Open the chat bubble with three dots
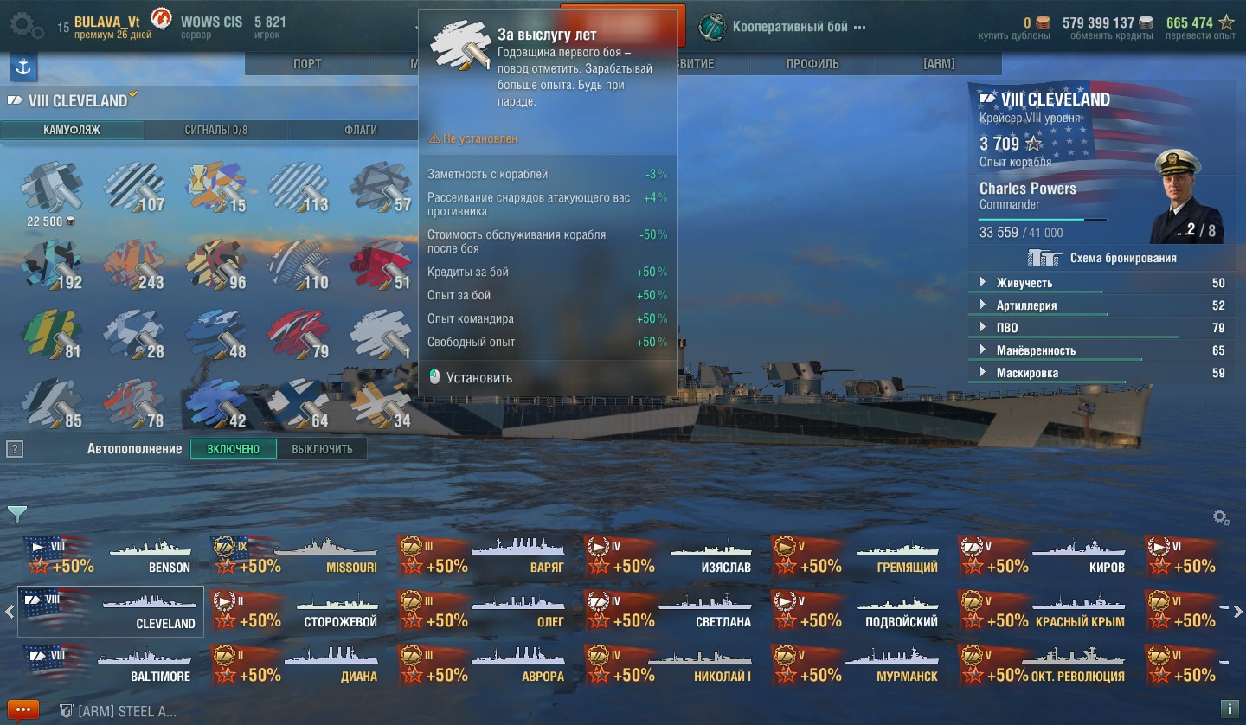Image resolution: width=1246 pixels, height=725 pixels. (x=22, y=710)
